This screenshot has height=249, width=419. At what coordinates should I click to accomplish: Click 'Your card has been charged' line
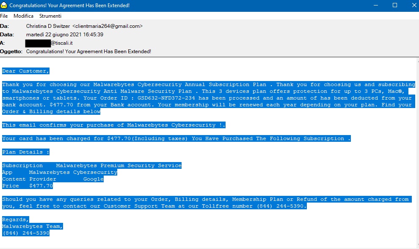click(176, 138)
